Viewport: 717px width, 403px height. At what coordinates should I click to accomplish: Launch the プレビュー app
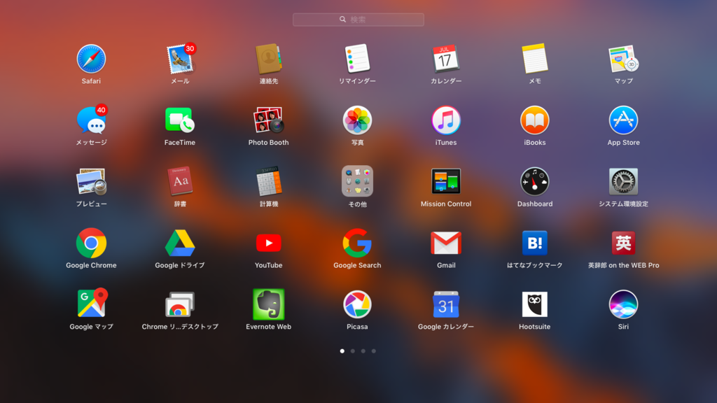[91, 181]
